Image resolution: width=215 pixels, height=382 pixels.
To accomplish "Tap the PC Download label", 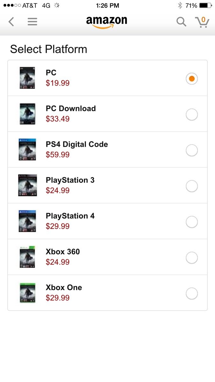I will 71,109.
